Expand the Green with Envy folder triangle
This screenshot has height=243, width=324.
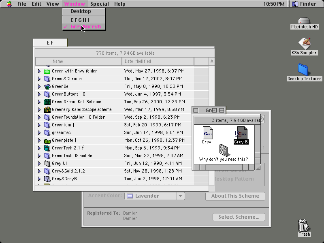39,71
